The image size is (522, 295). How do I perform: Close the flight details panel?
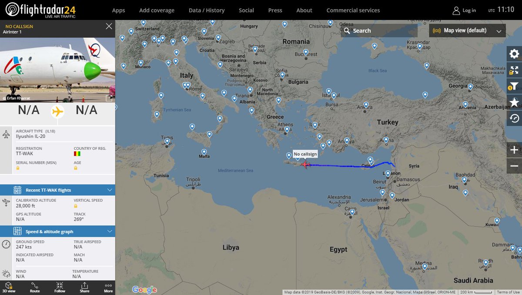click(109, 27)
